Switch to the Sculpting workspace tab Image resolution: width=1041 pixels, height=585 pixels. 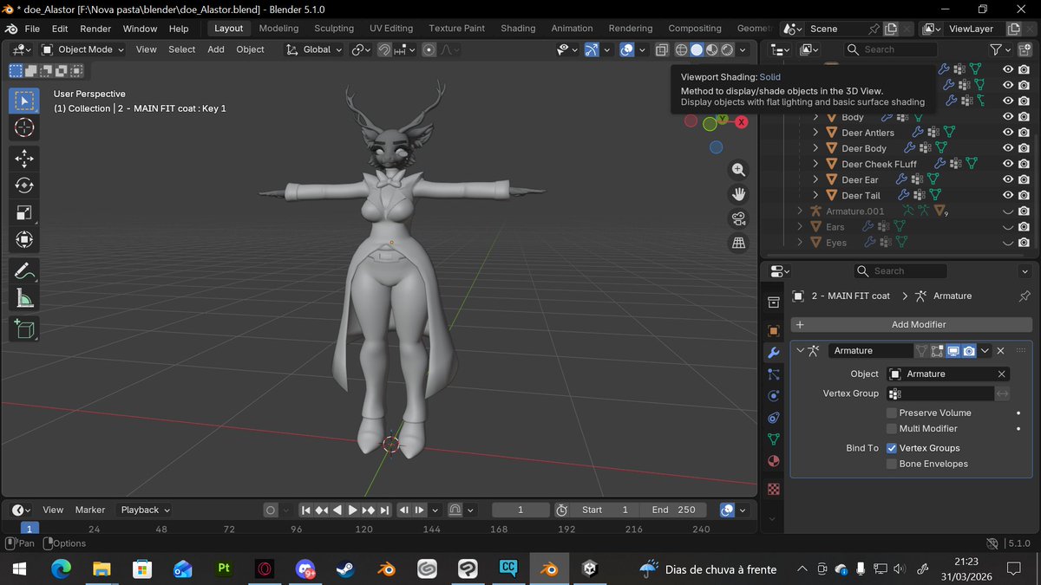click(x=334, y=29)
